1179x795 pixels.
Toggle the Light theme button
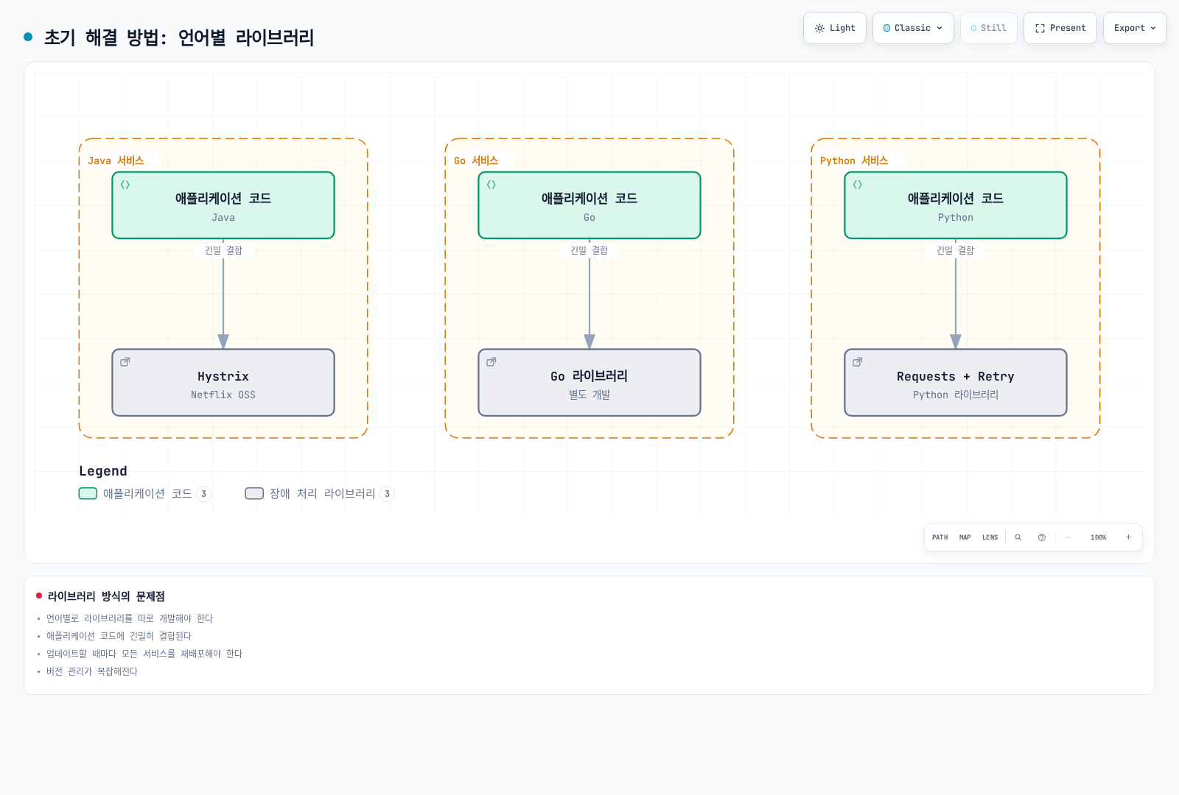835,28
